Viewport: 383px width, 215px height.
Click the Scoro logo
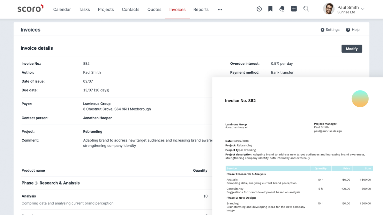click(31, 9)
